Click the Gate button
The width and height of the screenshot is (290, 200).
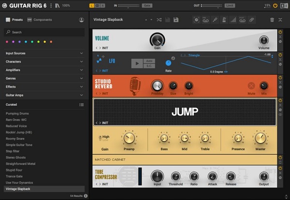click(x=147, y=5)
